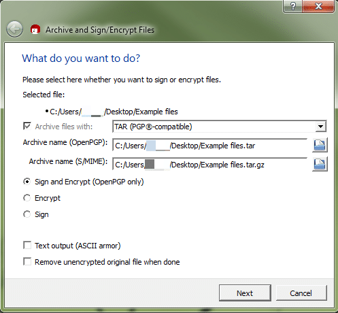Click the S/MIME archive name field
This screenshot has height=313, width=338.
click(x=209, y=164)
